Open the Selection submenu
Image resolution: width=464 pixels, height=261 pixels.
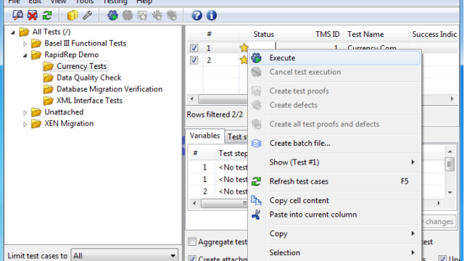335,252
